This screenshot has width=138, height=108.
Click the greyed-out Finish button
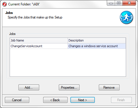pyautogui.click(x=121, y=100)
